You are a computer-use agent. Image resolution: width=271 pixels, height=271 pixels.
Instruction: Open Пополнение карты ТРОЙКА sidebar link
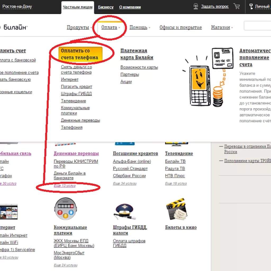(247, 161)
